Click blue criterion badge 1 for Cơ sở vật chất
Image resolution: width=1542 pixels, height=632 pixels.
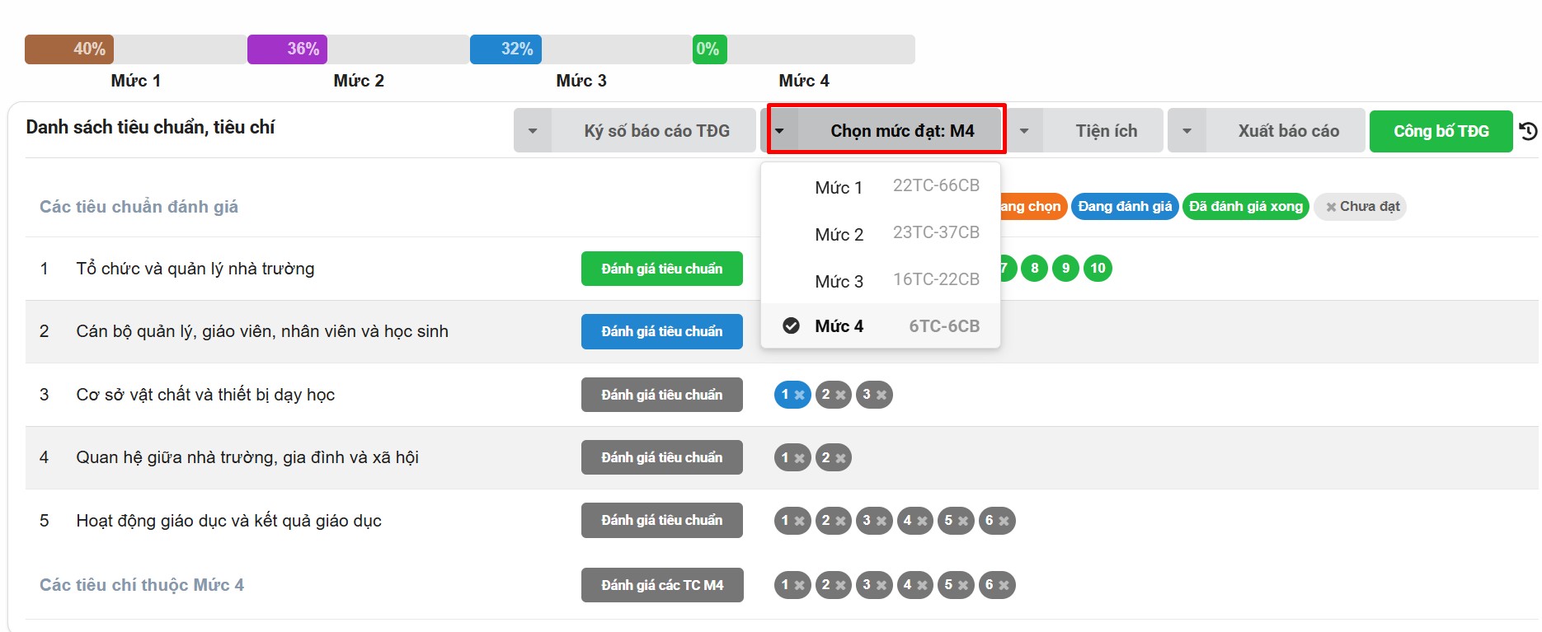(x=792, y=395)
